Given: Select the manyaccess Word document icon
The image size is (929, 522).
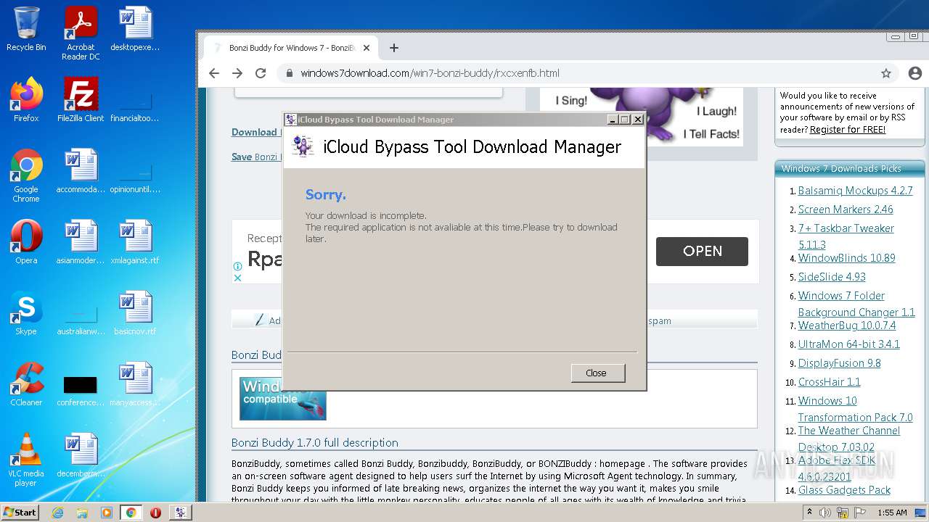Looking at the screenshot, I should click(135, 384).
